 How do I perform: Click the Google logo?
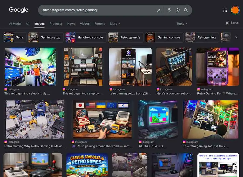click(x=19, y=10)
